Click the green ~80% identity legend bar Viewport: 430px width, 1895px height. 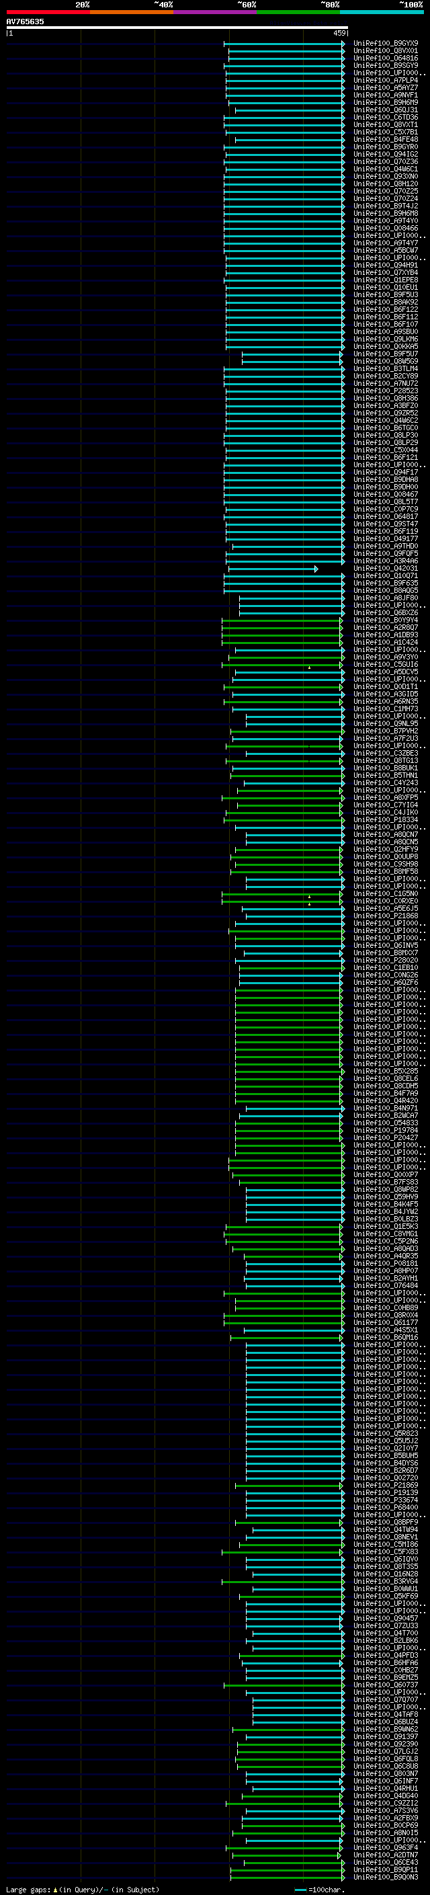click(298, 12)
